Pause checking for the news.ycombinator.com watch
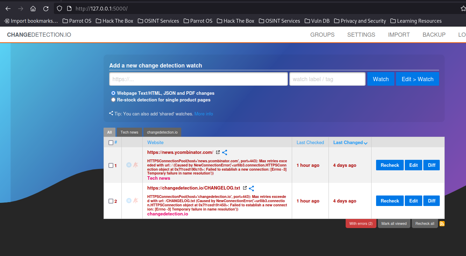This screenshot has width=466, height=256. tap(129, 165)
